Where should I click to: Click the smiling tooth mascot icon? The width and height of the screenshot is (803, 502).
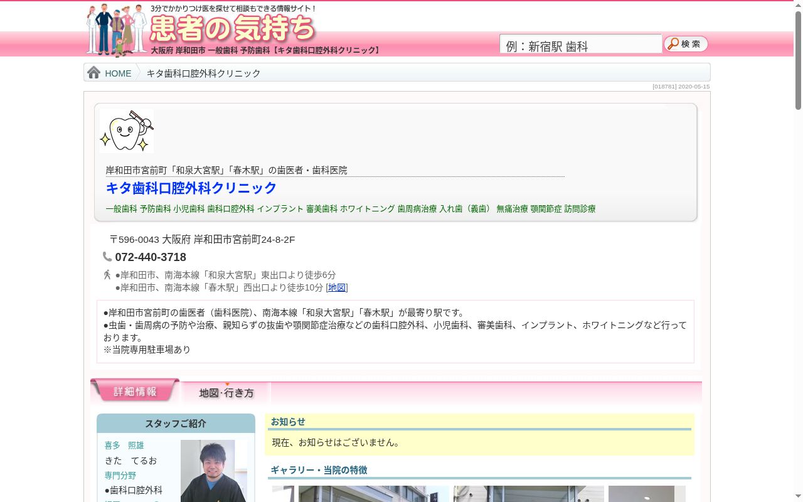127,131
